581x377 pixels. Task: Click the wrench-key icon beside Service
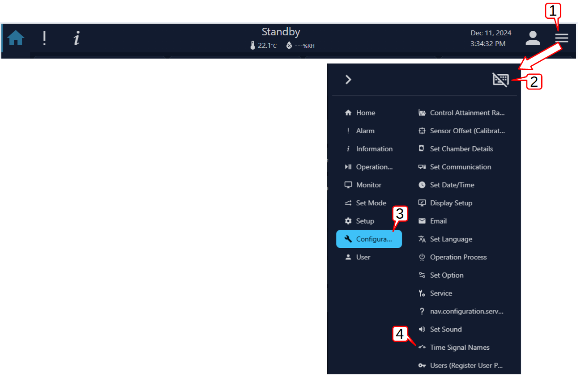pyautogui.click(x=422, y=293)
